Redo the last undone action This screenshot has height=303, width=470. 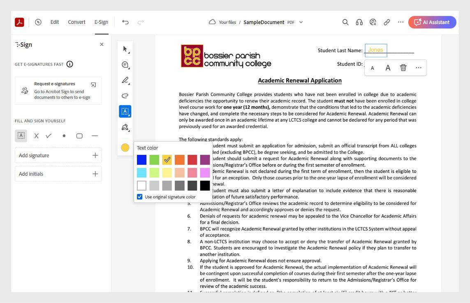[141, 22]
